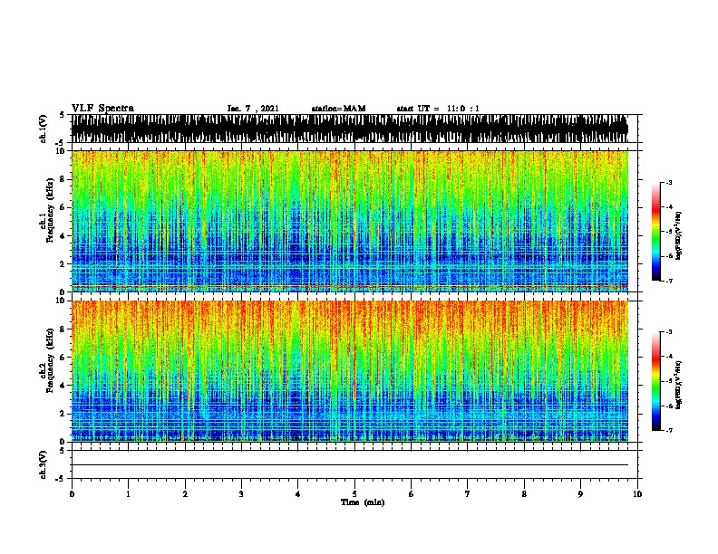The image size is (718, 554).
Task: Click the ch.1 "Frequency (kHz)" axis label
Action: click(x=50, y=211)
